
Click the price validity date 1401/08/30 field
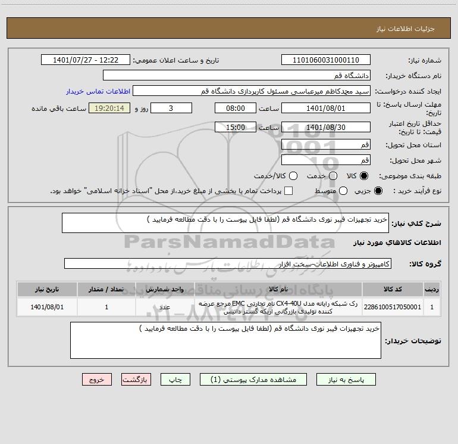click(x=326, y=127)
